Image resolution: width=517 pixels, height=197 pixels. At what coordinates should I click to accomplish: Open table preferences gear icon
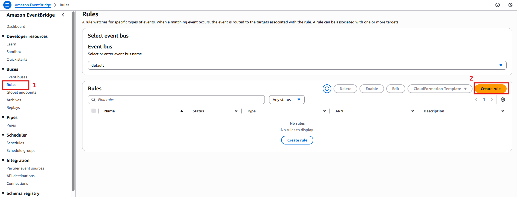[x=503, y=100]
